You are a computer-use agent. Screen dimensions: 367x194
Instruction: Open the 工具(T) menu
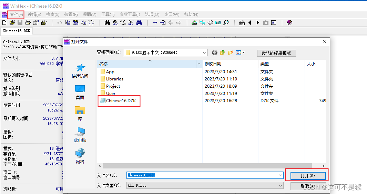click(x=108, y=14)
